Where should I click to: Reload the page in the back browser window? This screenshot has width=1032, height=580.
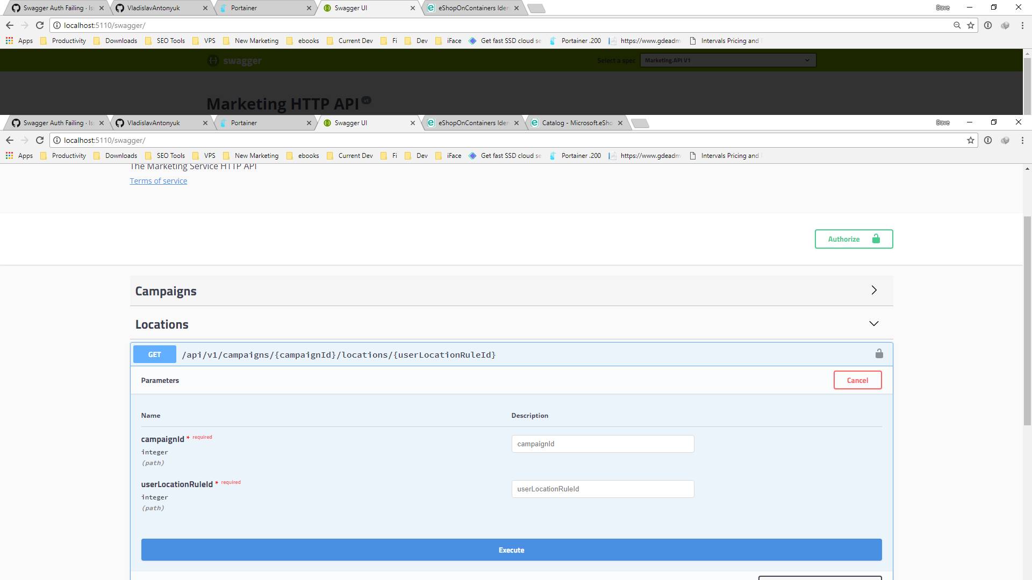pyautogui.click(x=40, y=25)
